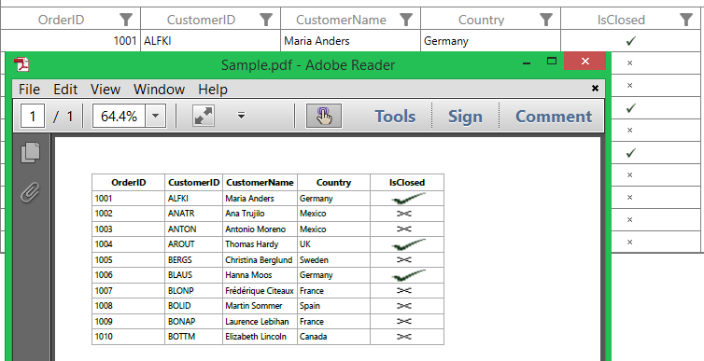Close the document with the small X in menu bar
This screenshot has width=704, height=361.
click(x=595, y=89)
